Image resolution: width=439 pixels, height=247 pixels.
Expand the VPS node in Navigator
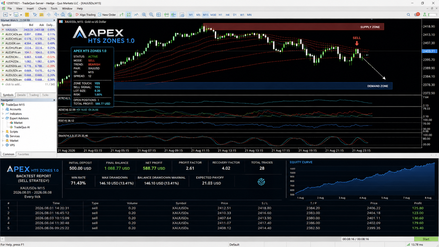coord(3,145)
